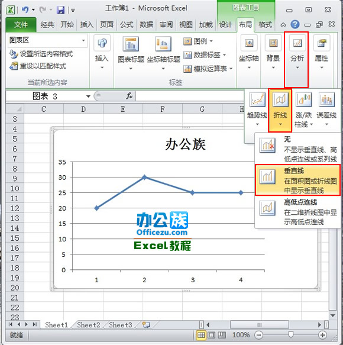Click the vertical scrollbar down arrow

point(333,315)
